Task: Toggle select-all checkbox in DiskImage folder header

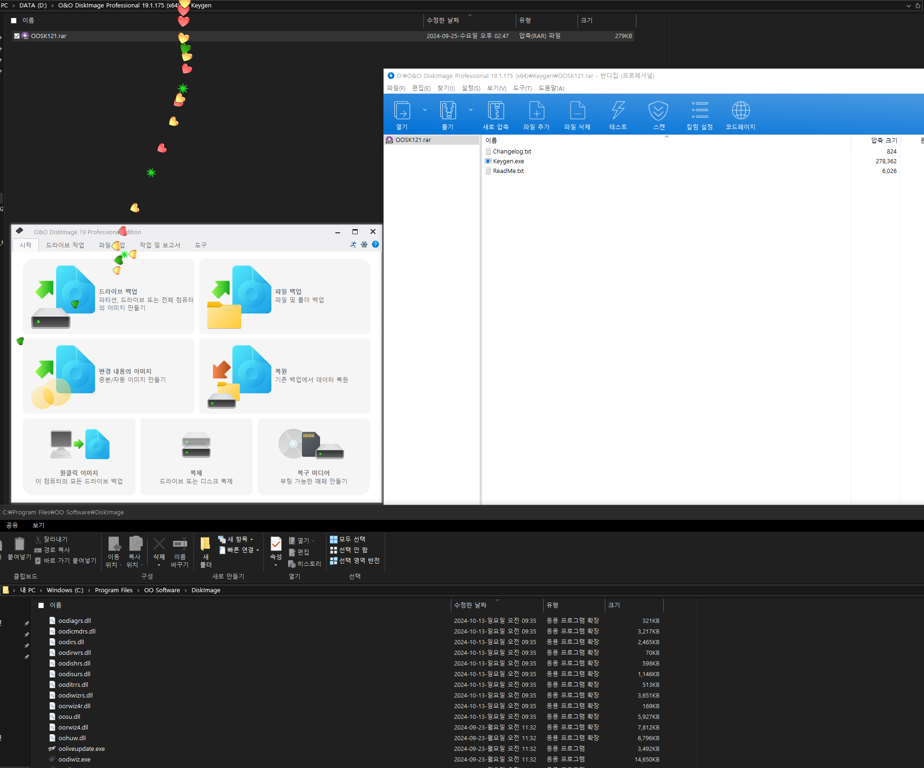Action: [x=41, y=605]
